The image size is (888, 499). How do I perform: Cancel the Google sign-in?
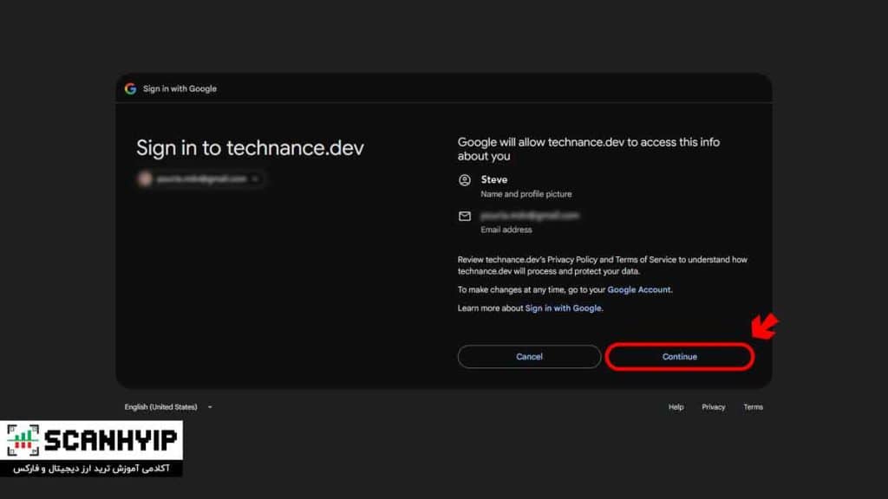529,356
